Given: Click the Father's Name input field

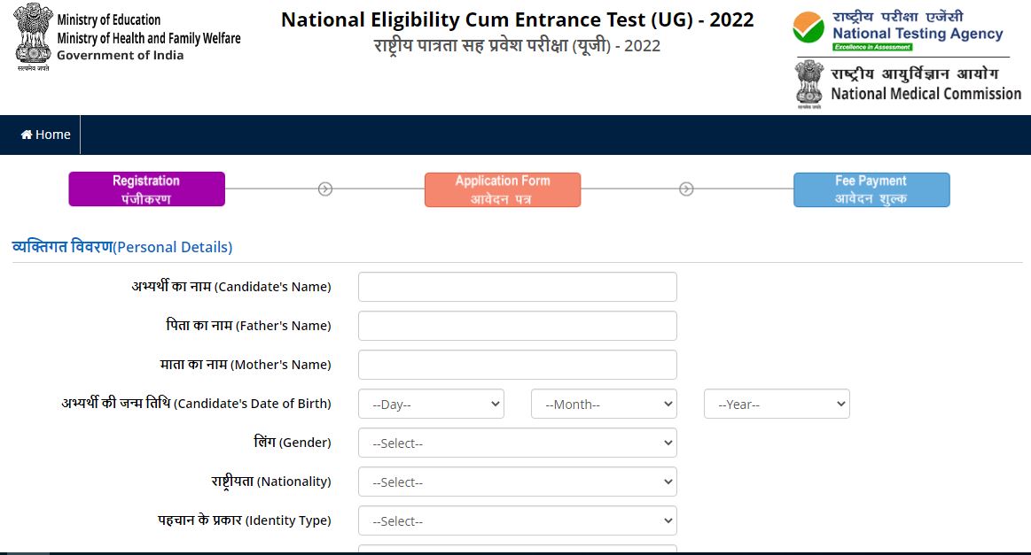Looking at the screenshot, I should (x=517, y=325).
